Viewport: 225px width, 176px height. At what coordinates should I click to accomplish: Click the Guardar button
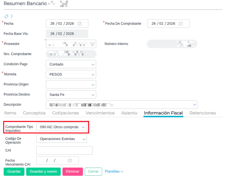point(14,171)
